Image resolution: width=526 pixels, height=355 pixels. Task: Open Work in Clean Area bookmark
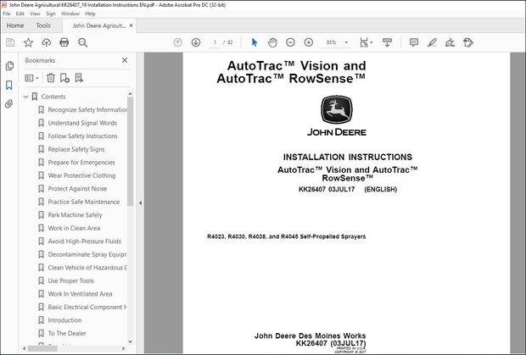74,228
